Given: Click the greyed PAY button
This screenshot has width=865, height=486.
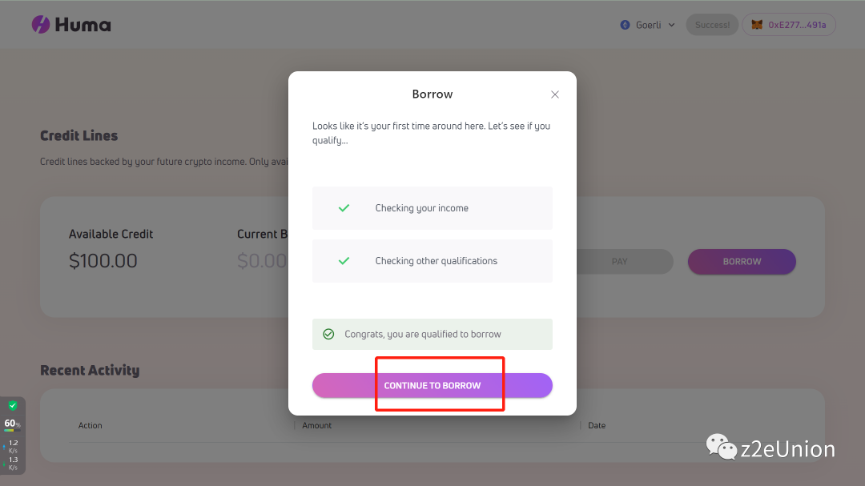Looking at the screenshot, I should tap(619, 262).
